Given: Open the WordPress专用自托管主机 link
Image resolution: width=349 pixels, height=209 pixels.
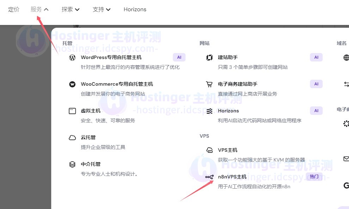Looking at the screenshot, I should pyautogui.click(x=111, y=57).
